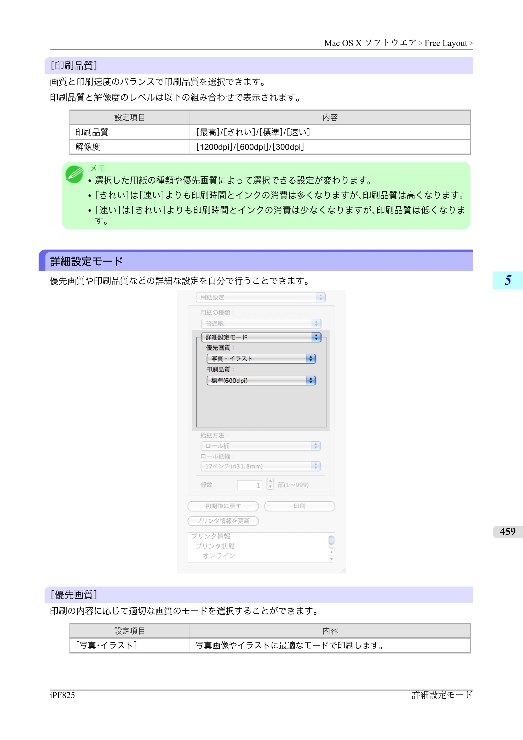
Task: Click the iPF825 footer text
Action: click(62, 695)
